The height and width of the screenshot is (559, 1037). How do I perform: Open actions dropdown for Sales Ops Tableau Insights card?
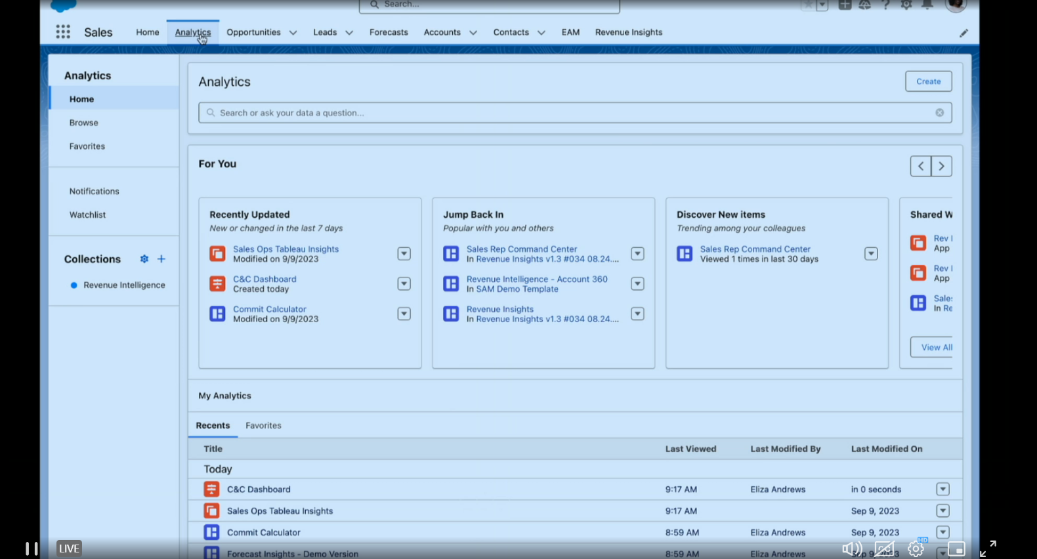coord(404,254)
